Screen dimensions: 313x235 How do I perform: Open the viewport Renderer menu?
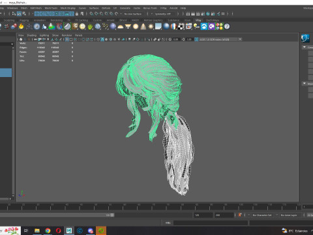[67, 35]
